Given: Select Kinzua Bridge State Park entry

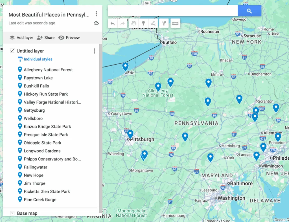Looking at the screenshot, I should coord(47,127).
